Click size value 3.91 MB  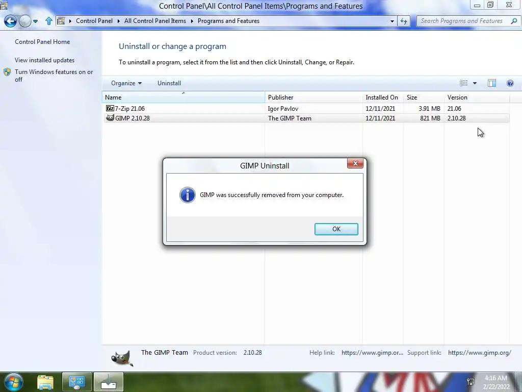point(429,109)
